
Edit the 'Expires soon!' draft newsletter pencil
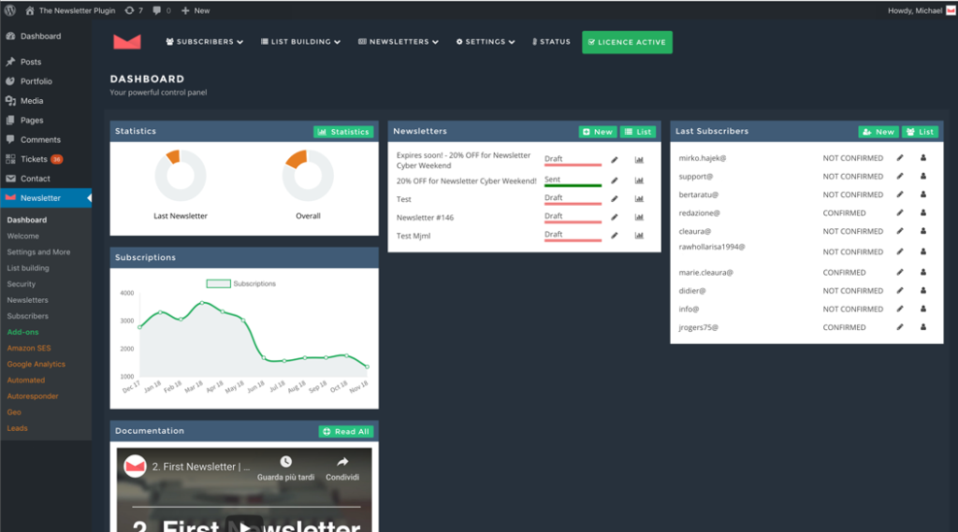click(615, 160)
